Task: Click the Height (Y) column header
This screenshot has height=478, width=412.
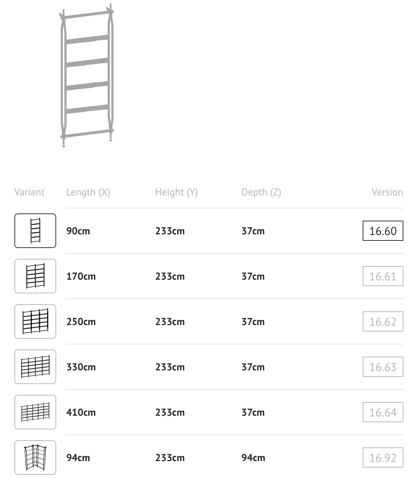Action: [x=176, y=192]
